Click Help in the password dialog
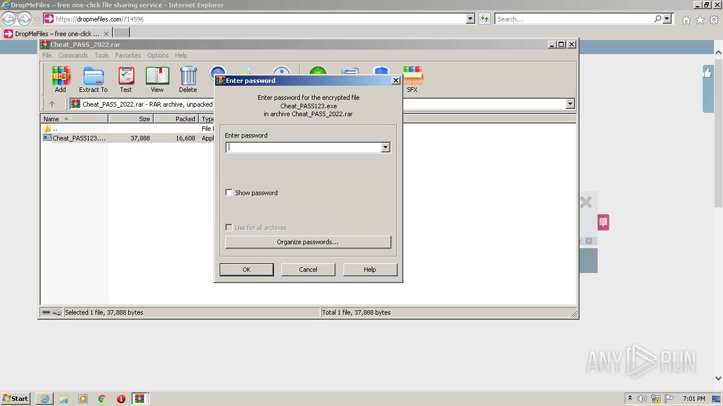This screenshot has width=723, height=406. point(370,270)
